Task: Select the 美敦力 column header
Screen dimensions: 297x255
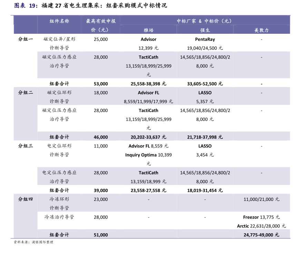Action: [261, 30]
